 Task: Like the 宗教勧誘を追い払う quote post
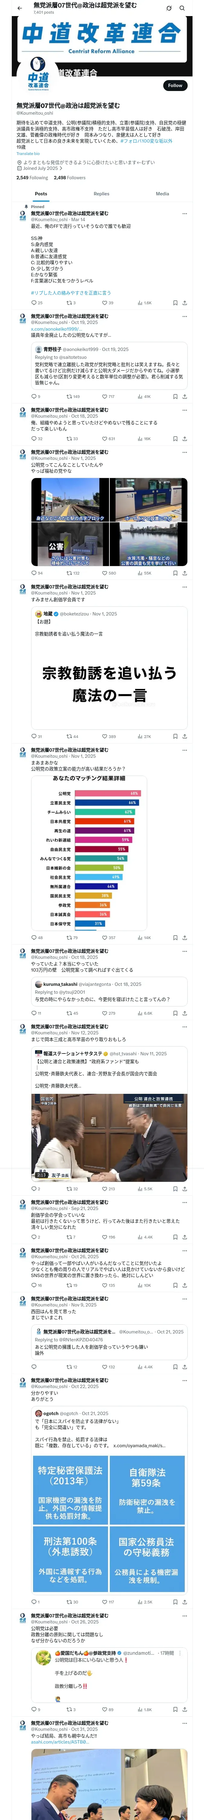pos(109,737)
